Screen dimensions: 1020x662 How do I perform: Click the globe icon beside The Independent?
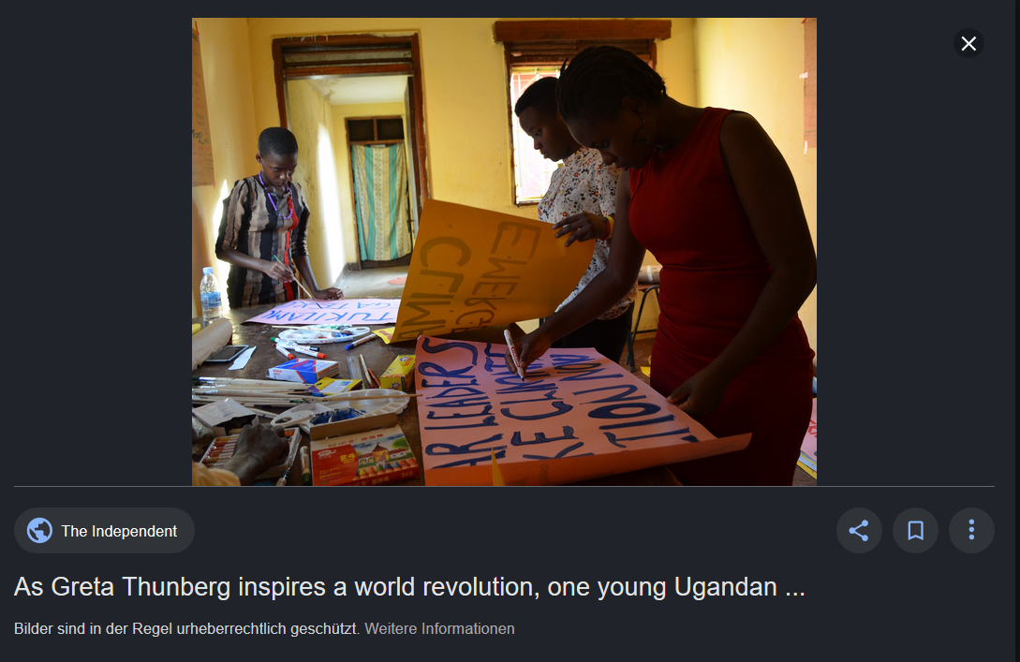(39, 531)
